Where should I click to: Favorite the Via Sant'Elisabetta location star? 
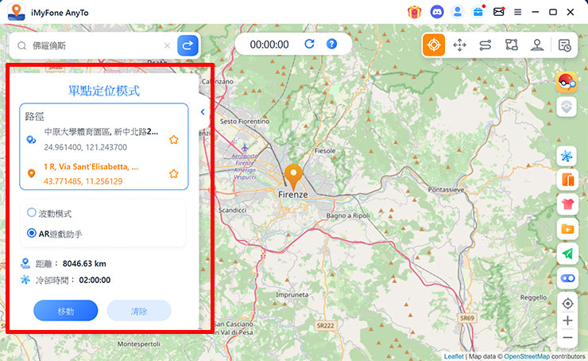(x=174, y=173)
